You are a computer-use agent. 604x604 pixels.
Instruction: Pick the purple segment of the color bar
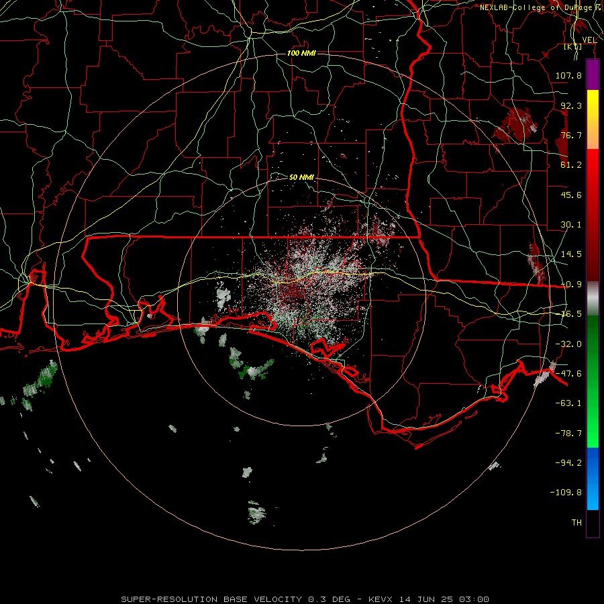(593, 74)
